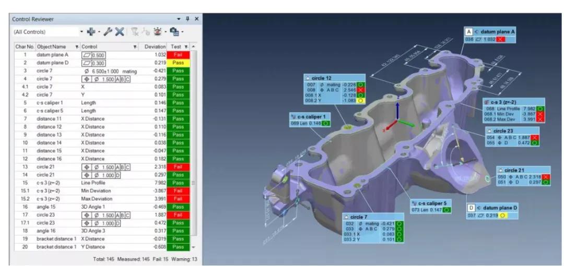Image resolution: width=564 pixels, height=266 pixels.
Task: Click green pass icon on c-s caliper 1 label
Action: [325, 123]
